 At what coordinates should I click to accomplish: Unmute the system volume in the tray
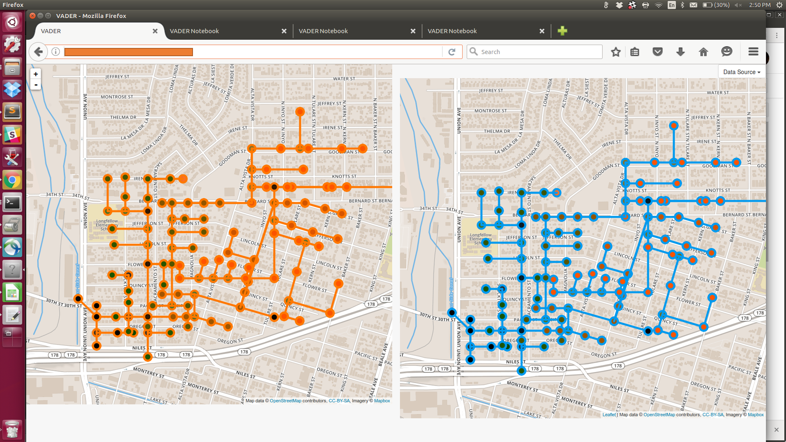pyautogui.click(x=738, y=5)
